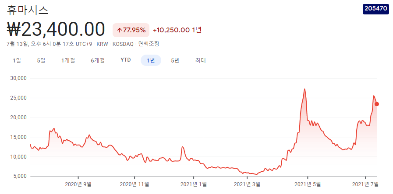Click the 2021년 1월 x-axis label
The image size is (393, 194).
point(194,184)
